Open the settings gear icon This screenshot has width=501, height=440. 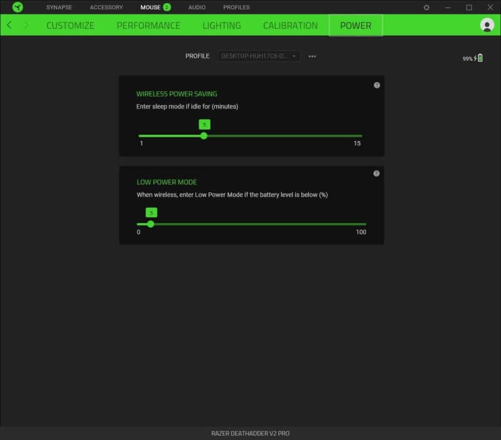click(426, 8)
